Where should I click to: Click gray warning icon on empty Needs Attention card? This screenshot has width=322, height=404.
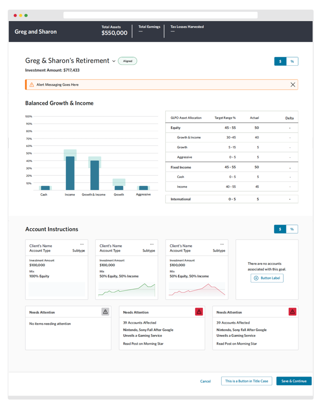pyautogui.click(x=105, y=312)
